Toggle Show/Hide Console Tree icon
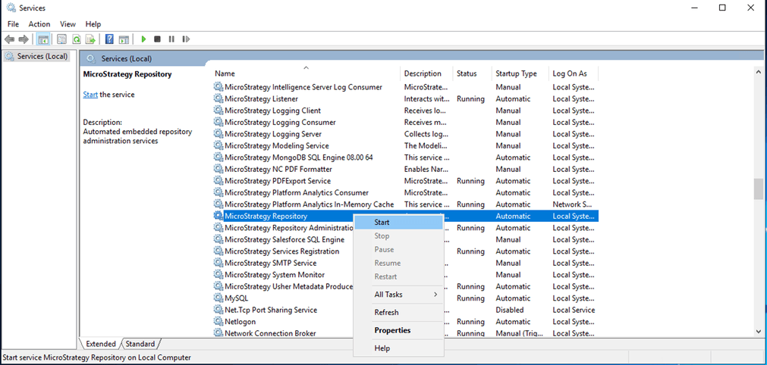767x365 pixels. tap(43, 39)
